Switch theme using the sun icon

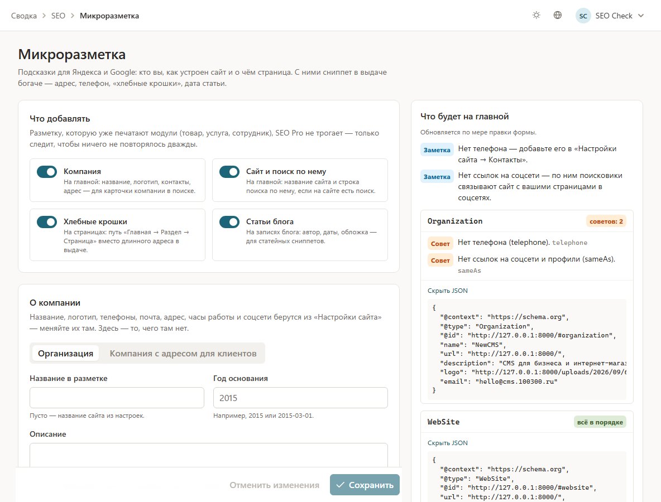pyautogui.click(x=536, y=16)
